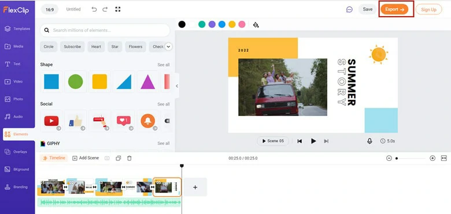The height and width of the screenshot is (214, 451).
Task: Pick the blue color swatch
Action: coord(222,24)
